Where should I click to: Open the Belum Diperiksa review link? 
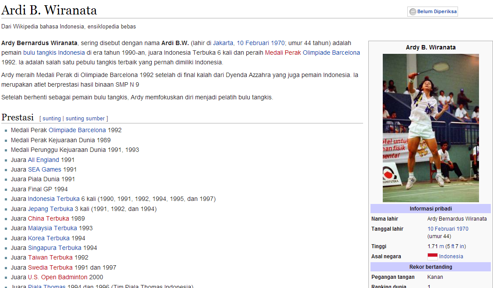pyautogui.click(x=437, y=12)
